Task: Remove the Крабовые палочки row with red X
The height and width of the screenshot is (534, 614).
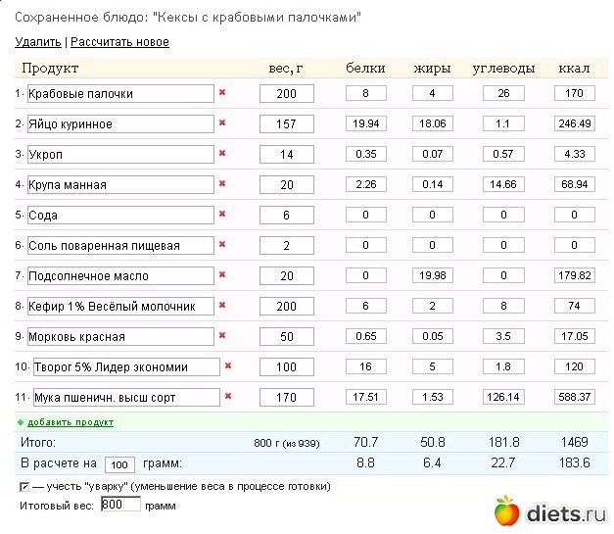Action: (x=222, y=93)
